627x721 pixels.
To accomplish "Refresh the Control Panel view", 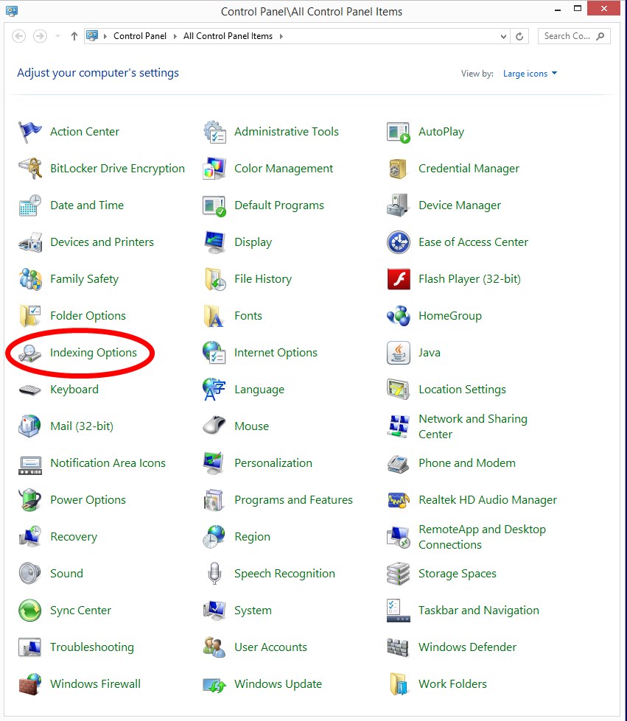I will click(519, 36).
